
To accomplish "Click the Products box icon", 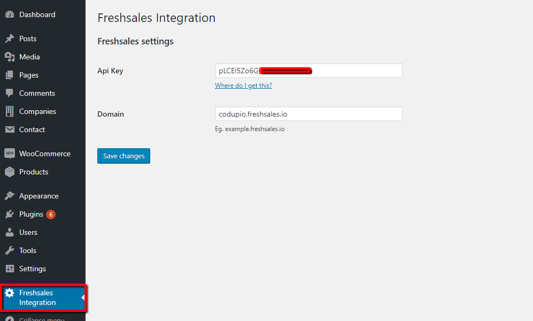I will pos(10,172).
